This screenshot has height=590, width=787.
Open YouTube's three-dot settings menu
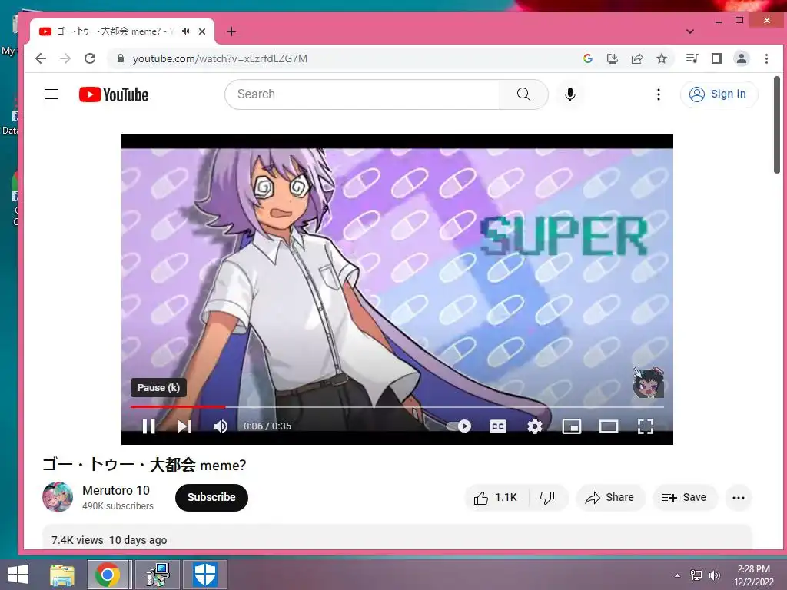[x=659, y=94]
